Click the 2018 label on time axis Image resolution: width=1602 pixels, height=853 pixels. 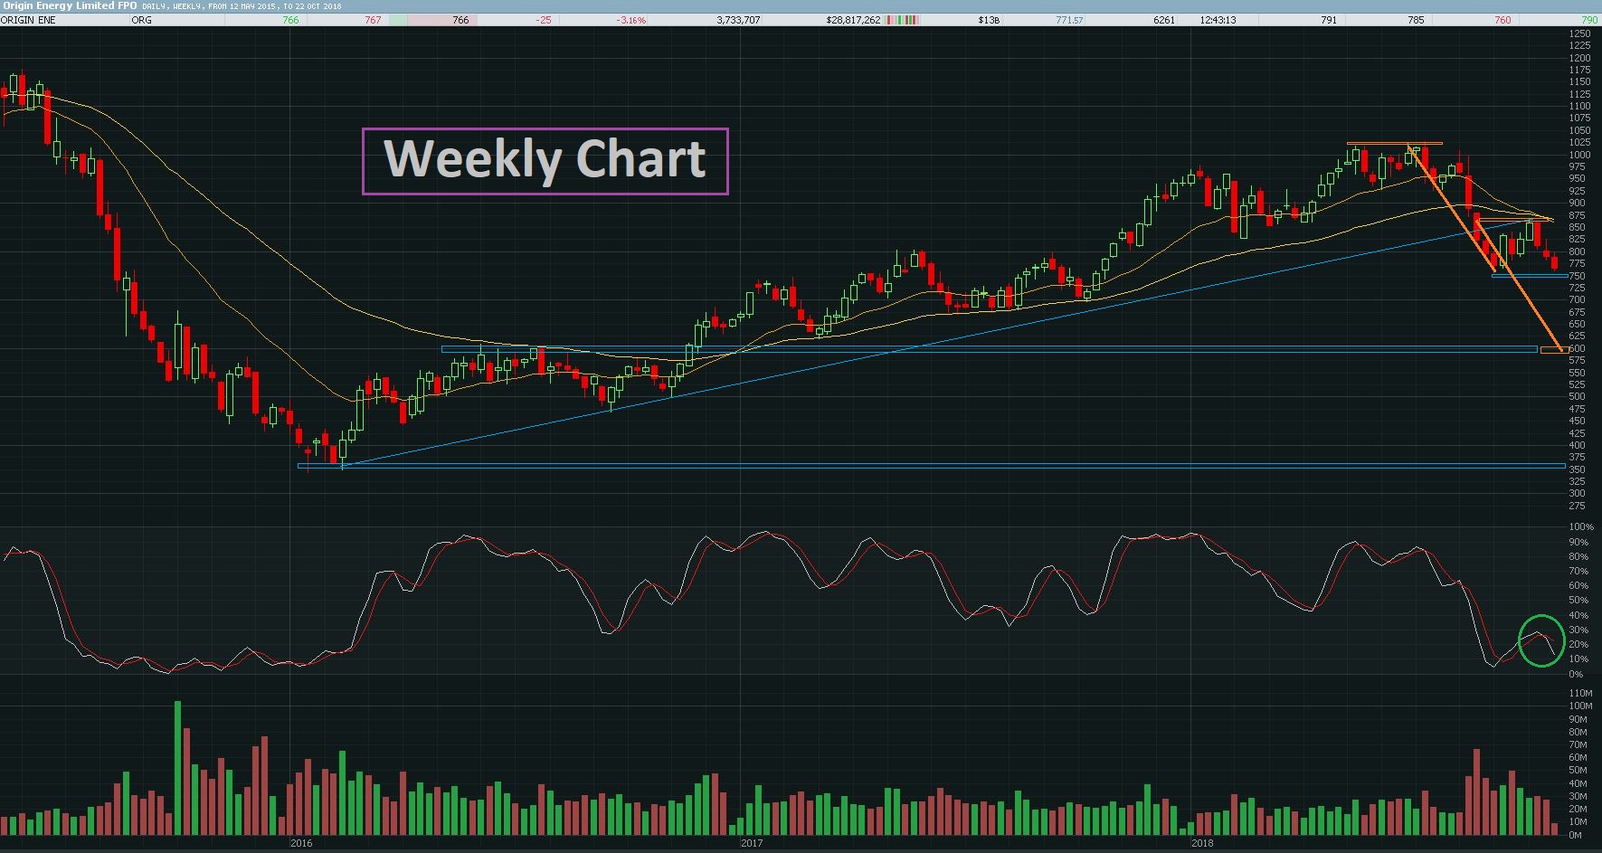pyautogui.click(x=1202, y=843)
